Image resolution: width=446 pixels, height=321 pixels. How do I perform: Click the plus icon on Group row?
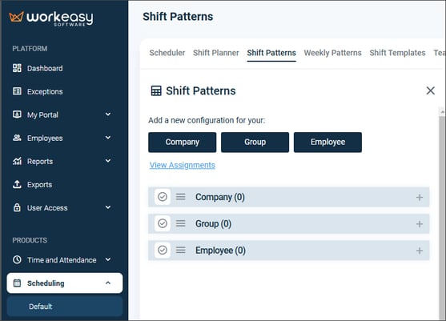pyautogui.click(x=420, y=224)
